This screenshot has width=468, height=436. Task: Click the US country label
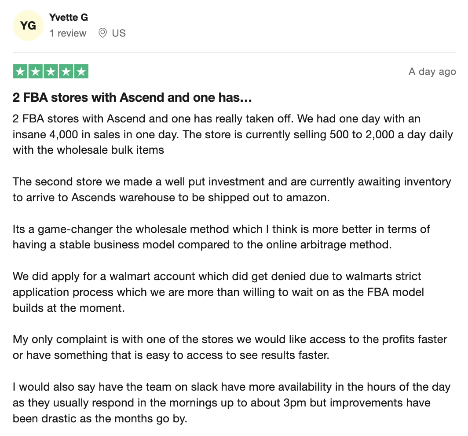pyautogui.click(x=119, y=33)
